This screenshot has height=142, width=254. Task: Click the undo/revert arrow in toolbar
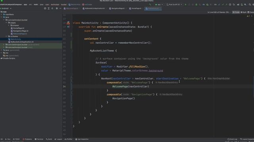234,4
